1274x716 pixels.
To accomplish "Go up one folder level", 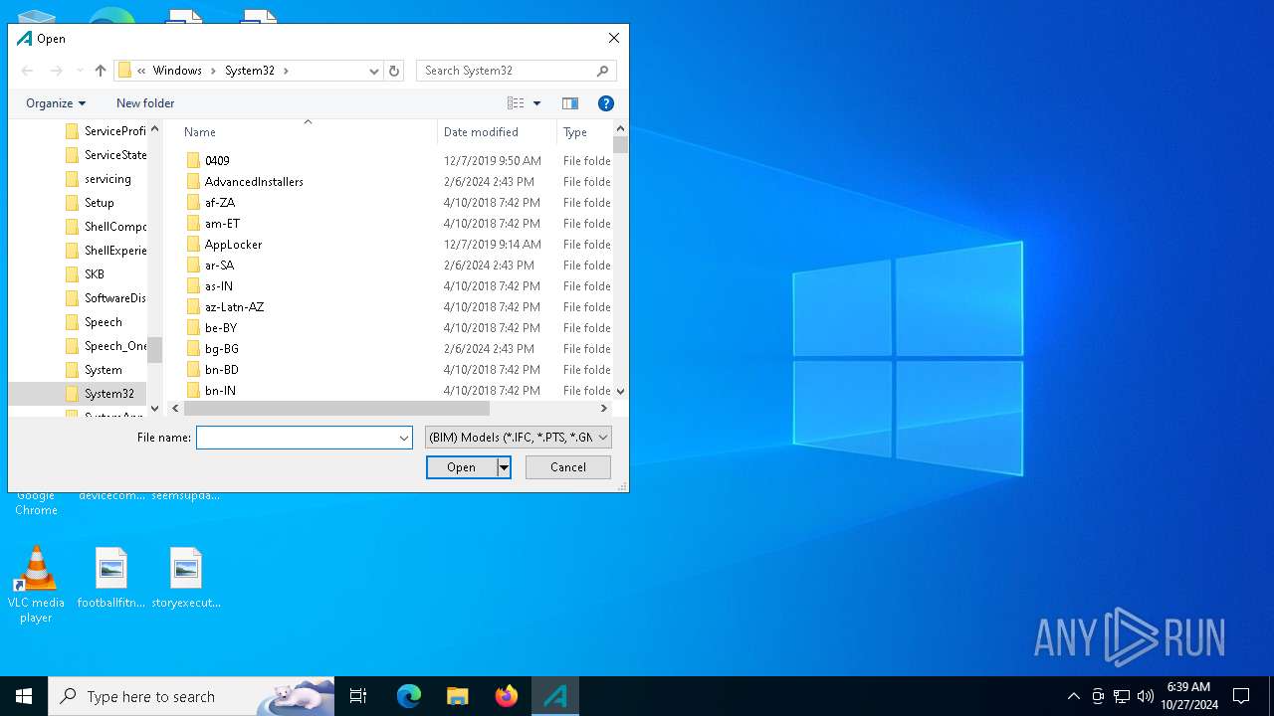I will (101, 71).
